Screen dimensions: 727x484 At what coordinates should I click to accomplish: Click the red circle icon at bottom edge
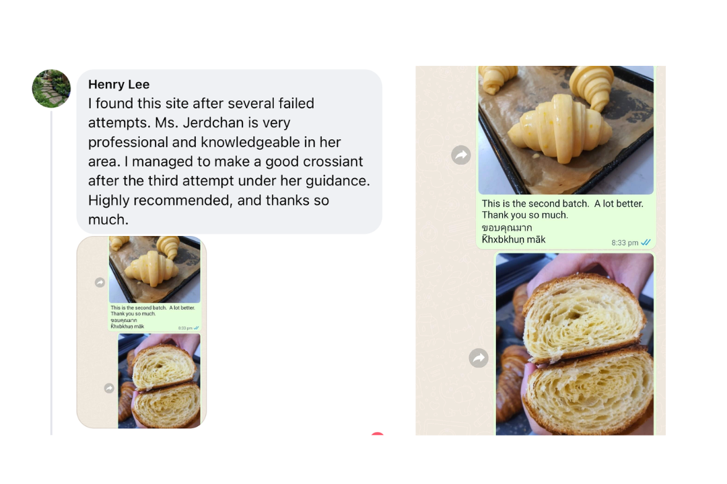pos(378,434)
